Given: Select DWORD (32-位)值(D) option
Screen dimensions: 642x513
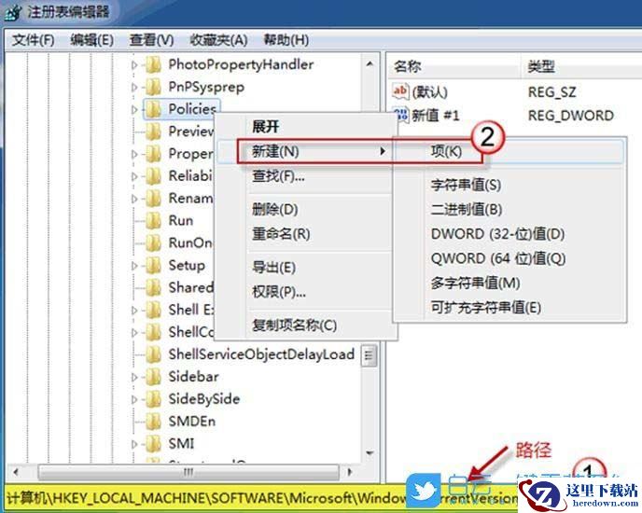Looking at the screenshot, I should [x=497, y=234].
